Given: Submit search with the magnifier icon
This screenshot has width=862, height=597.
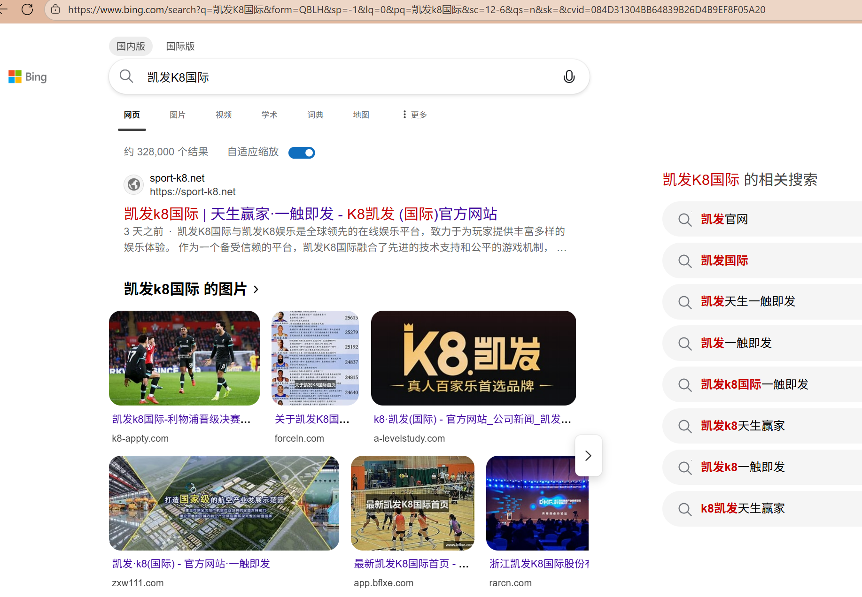Looking at the screenshot, I should click(126, 76).
